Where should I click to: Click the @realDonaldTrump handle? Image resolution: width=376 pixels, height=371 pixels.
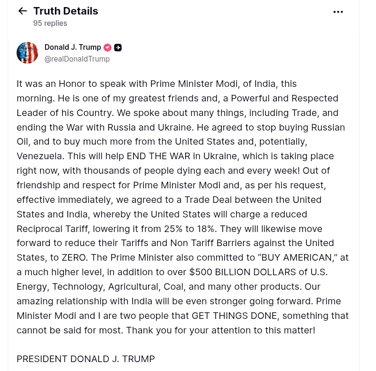click(x=77, y=59)
